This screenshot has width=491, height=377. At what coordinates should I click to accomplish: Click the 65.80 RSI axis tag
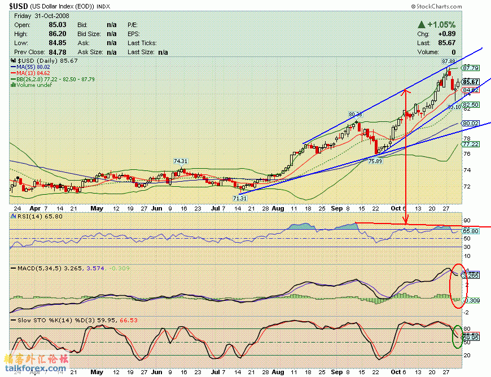[471, 231]
